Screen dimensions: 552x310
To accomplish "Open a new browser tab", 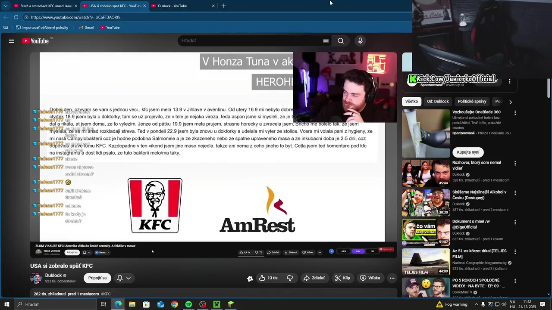I will click(x=223, y=6).
